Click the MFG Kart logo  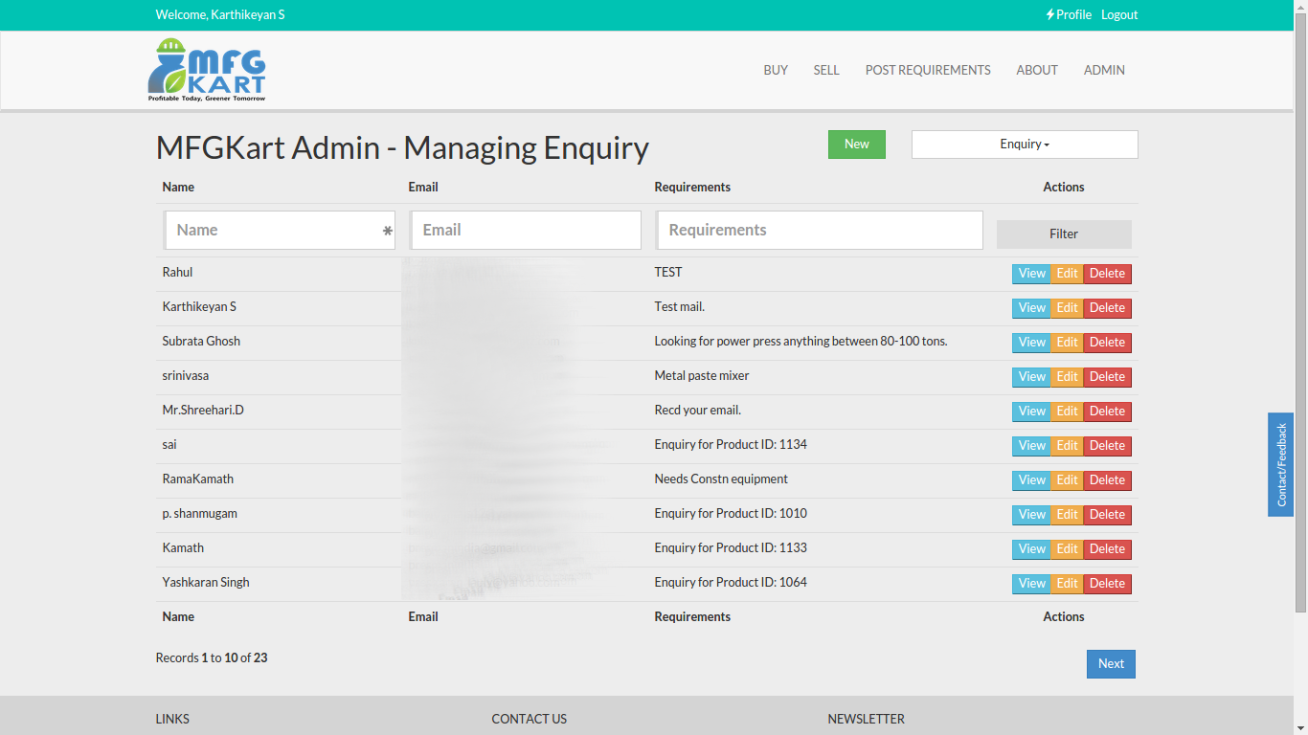(x=207, y=70)
